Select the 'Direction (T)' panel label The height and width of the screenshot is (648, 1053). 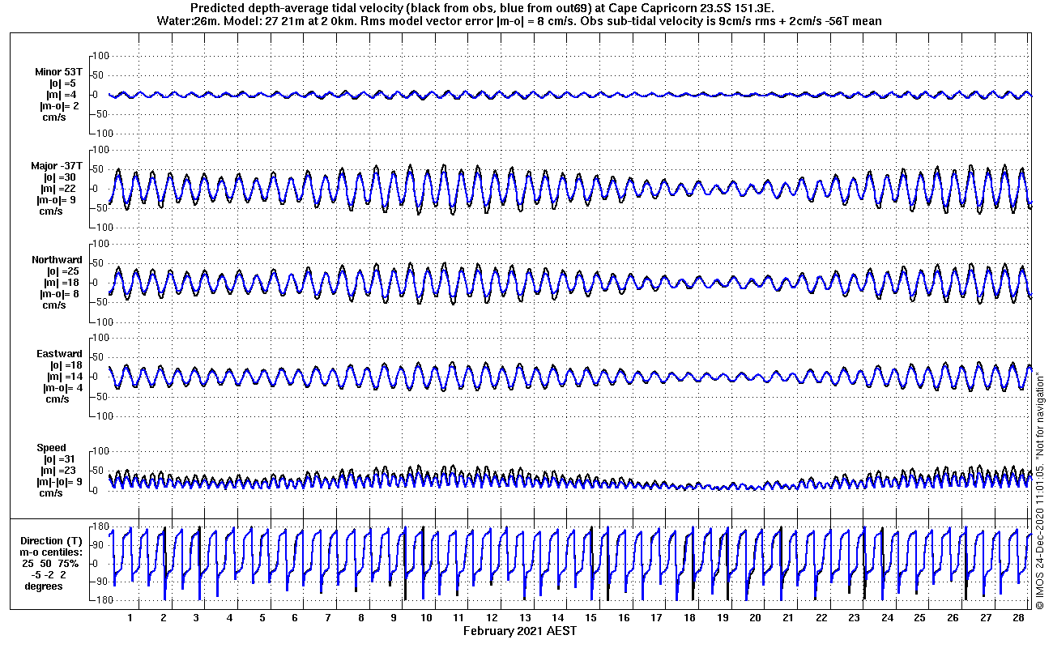pos(52,541)
